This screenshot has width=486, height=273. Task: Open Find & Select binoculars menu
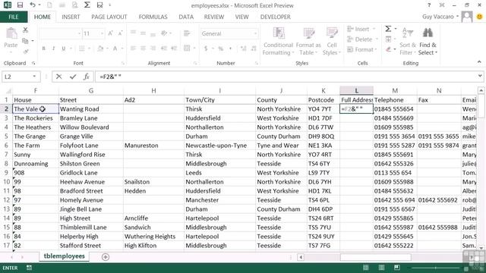[x=428, y=41]
